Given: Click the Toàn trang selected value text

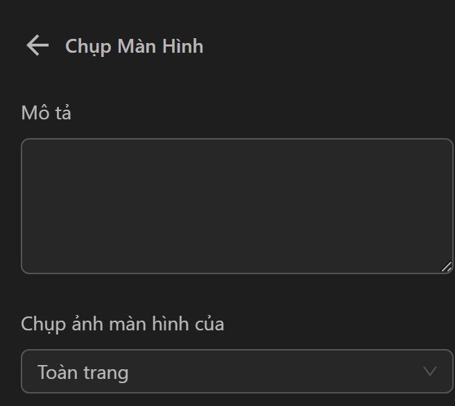Looking at the screenshot, I should point(83,373).
